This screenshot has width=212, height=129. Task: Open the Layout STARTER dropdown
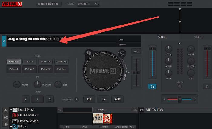88,4
